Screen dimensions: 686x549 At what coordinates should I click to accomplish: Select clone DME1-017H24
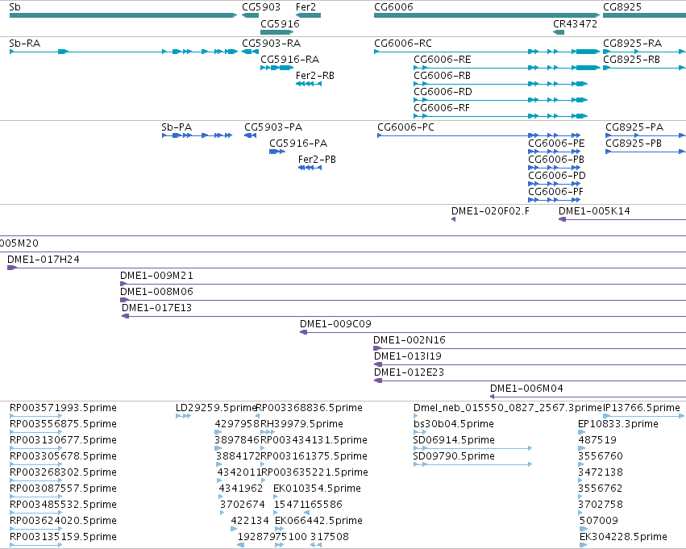[x=44, y=260]
